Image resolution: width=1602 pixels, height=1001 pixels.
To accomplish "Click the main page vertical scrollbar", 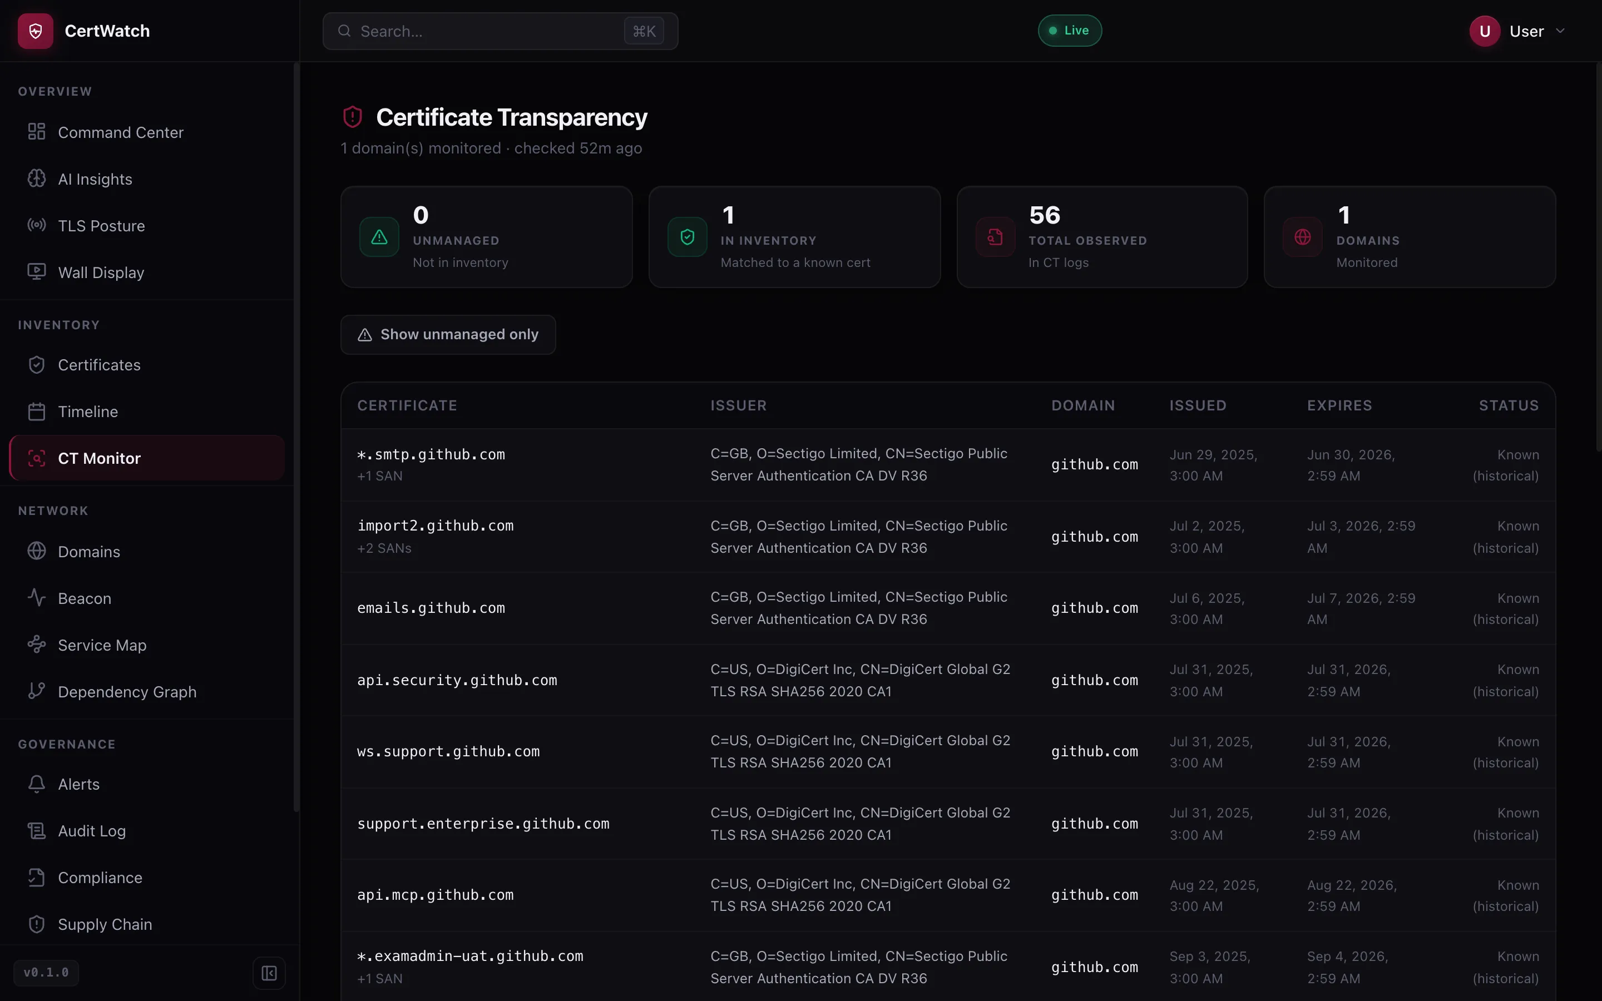I will (1598, 258).
